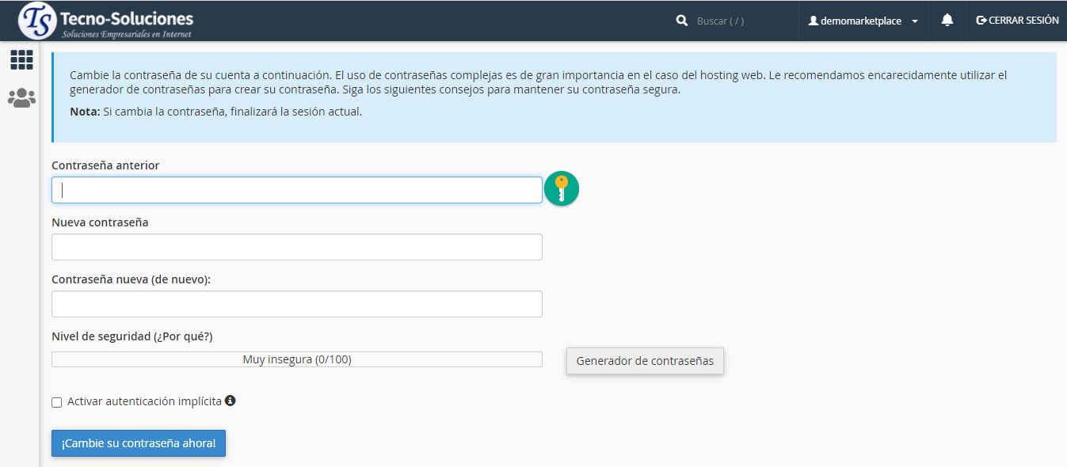Open the user manager people icon
Screen dimensions: 1067x467
tap(21, 98)
